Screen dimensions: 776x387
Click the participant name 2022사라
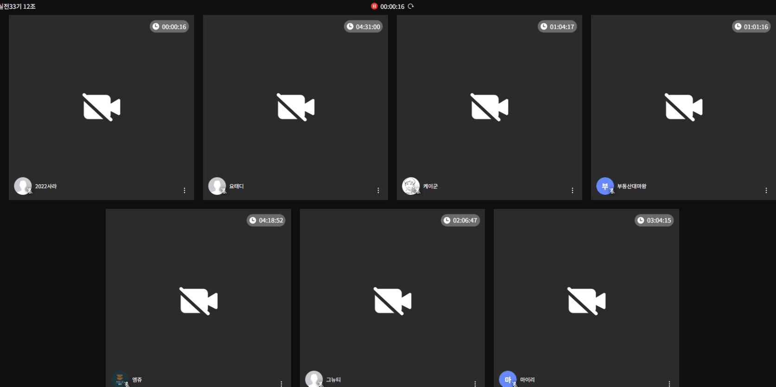click(46, 187)
